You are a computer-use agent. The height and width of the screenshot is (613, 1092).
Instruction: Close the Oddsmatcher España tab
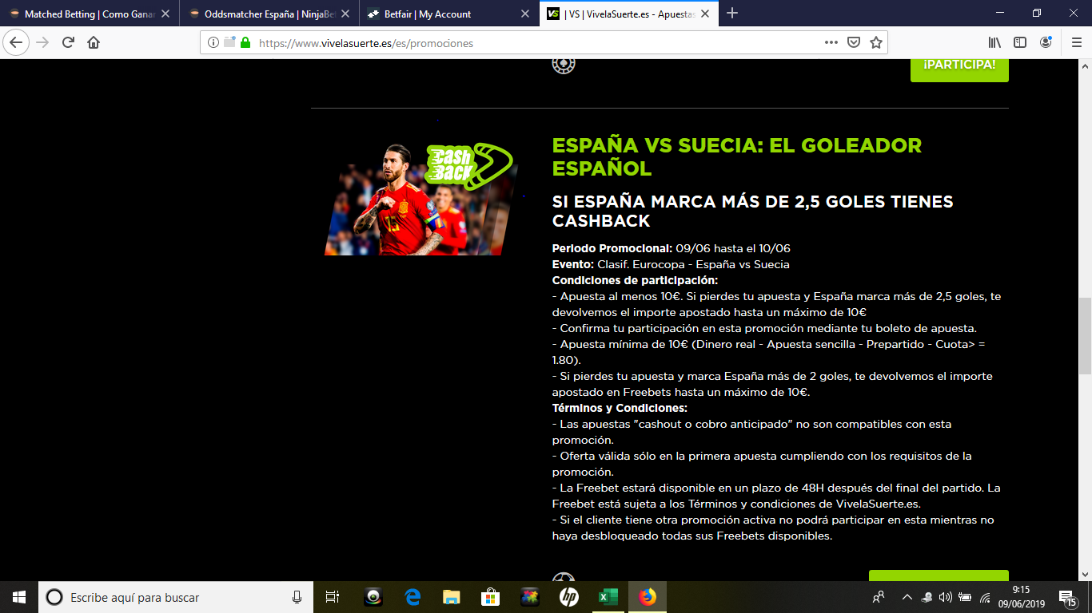345,14
